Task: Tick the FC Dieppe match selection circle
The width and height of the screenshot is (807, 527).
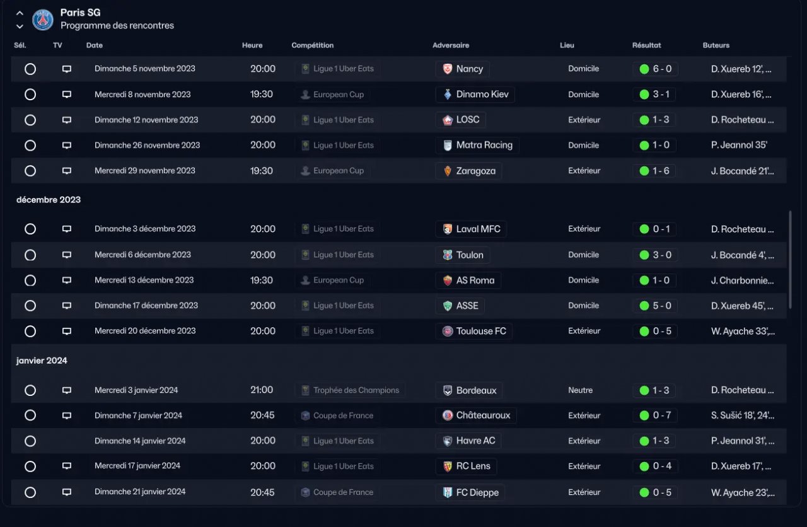Action: click(30, 492)
